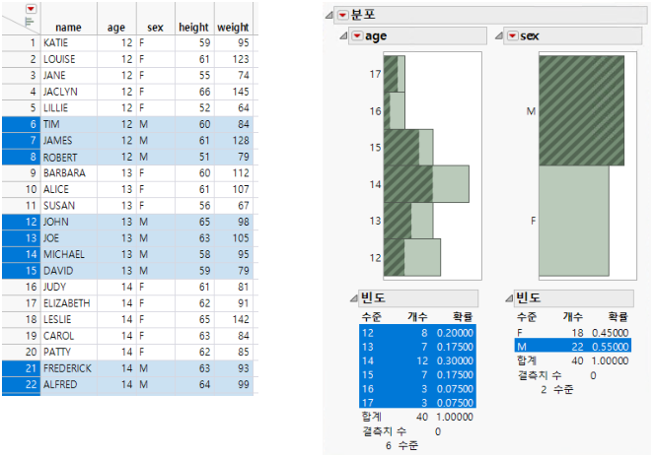654x457 pixels.
Task: Select level 13 in age 빈도 table
Action: 417,347
